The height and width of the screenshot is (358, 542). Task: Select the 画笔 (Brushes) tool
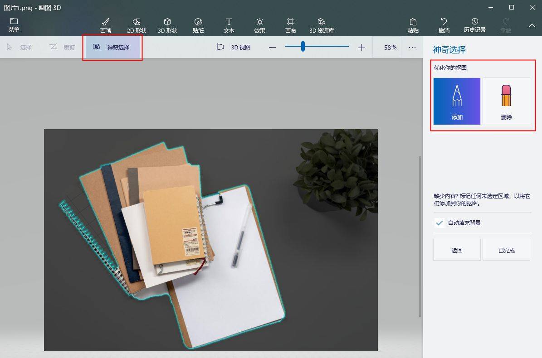pyautogui.click(x=105, y=25)
